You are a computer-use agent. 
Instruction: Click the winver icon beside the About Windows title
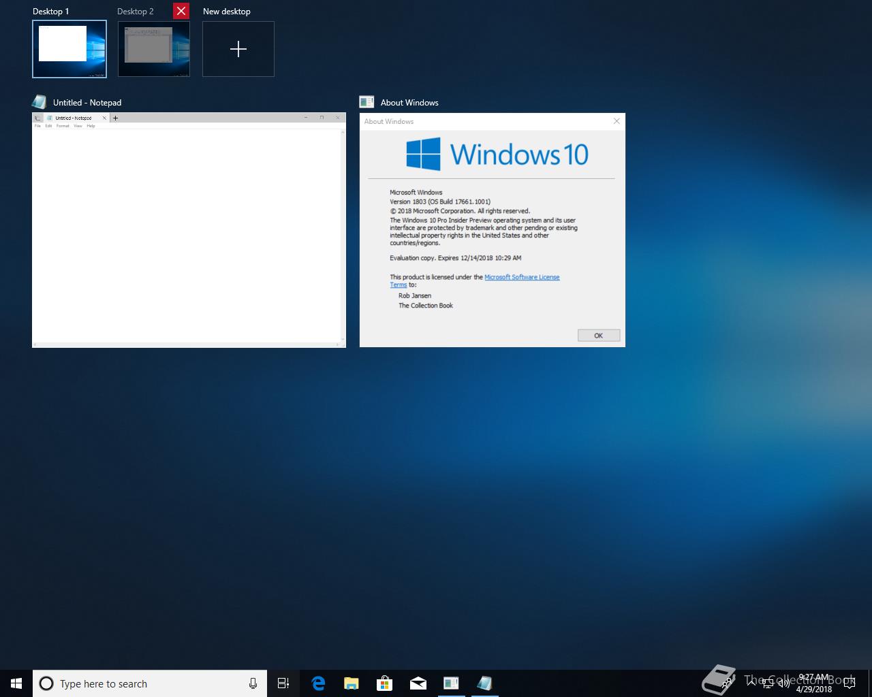click(x=367, y=102)
